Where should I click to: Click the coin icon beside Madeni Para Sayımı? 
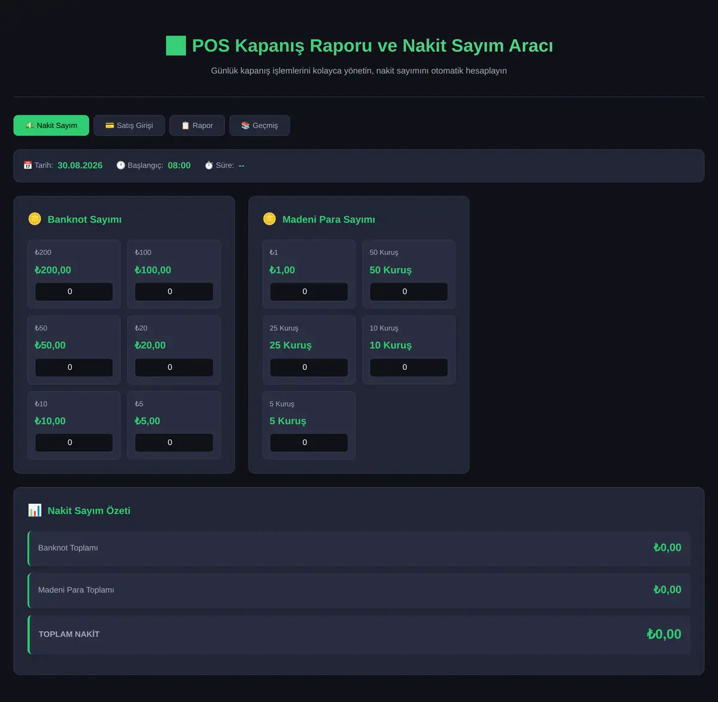(x=270, y=219)
